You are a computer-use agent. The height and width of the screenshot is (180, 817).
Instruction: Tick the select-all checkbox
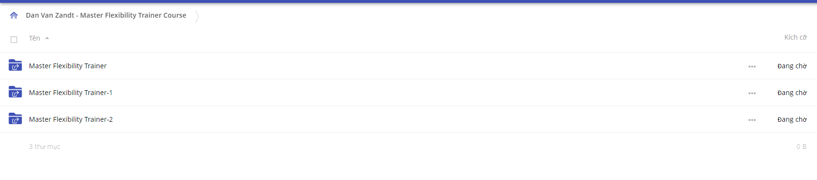[x=14, y=40]
